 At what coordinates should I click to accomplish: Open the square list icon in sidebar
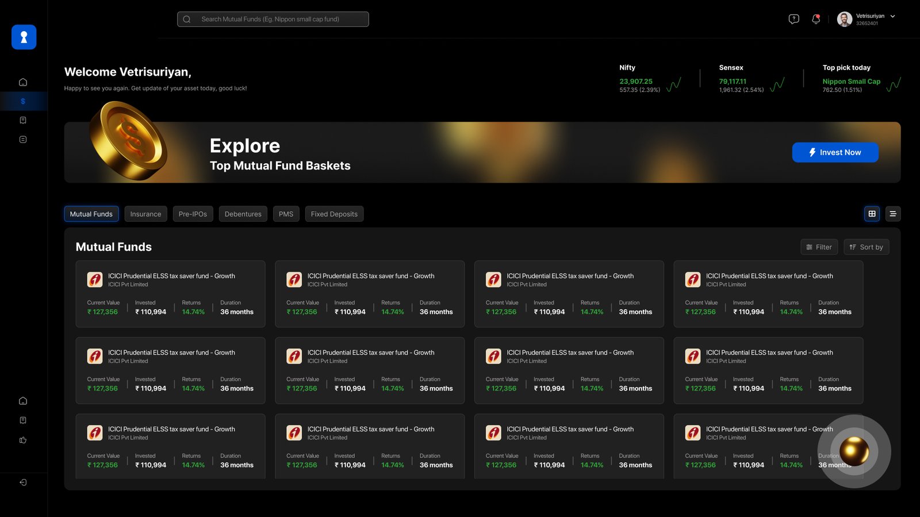click(23, 140)
